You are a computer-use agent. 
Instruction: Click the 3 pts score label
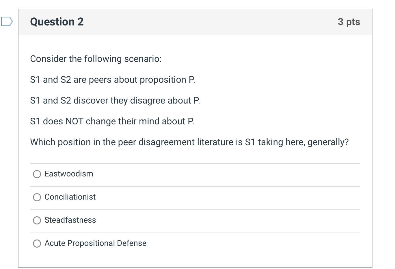[349, 22]
